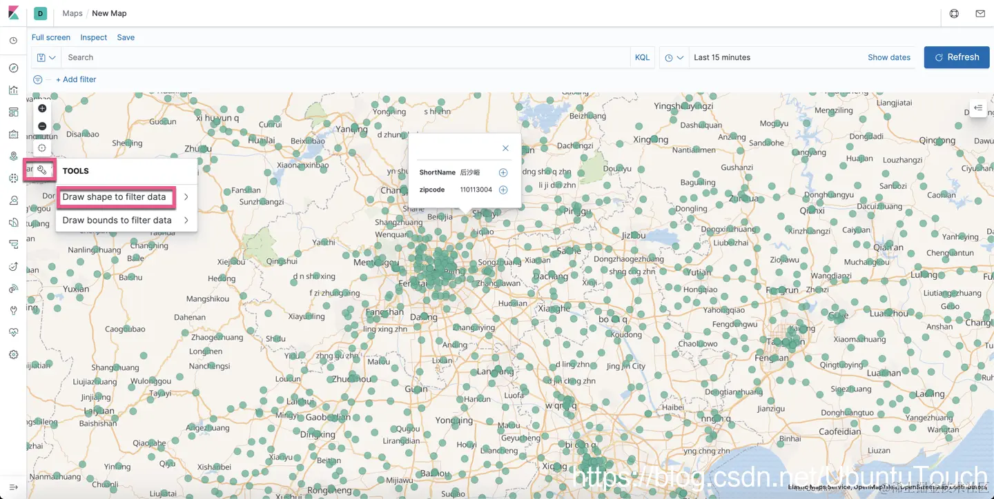
Task: Open the mail icon in header
Action: coord(980,13)
